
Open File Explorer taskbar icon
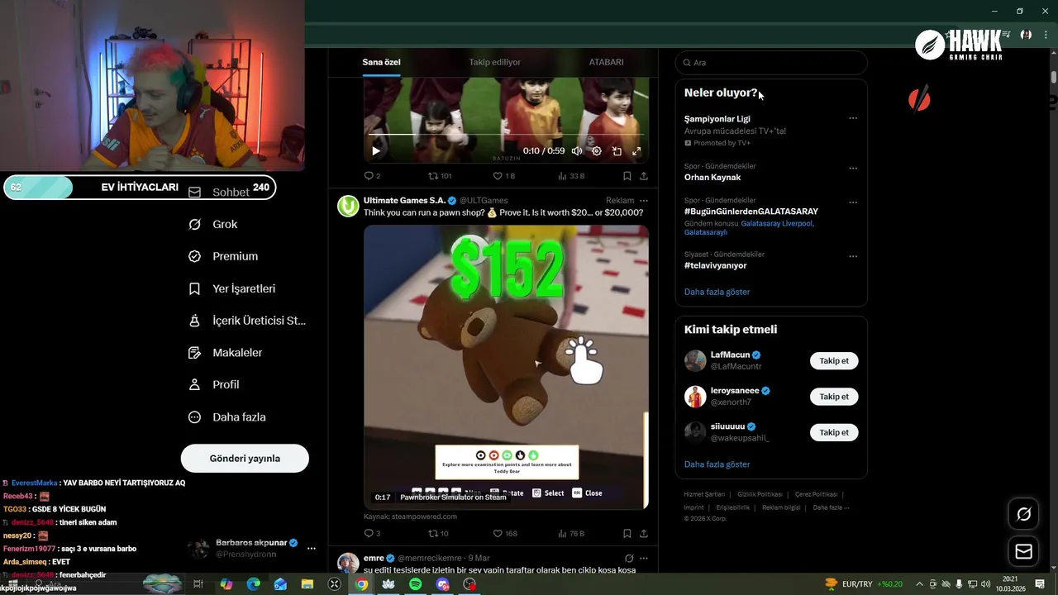pos(307,584)
